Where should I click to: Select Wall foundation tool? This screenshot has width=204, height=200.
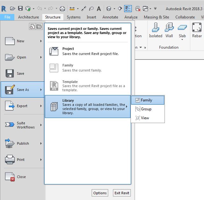(x=169, y=30)
